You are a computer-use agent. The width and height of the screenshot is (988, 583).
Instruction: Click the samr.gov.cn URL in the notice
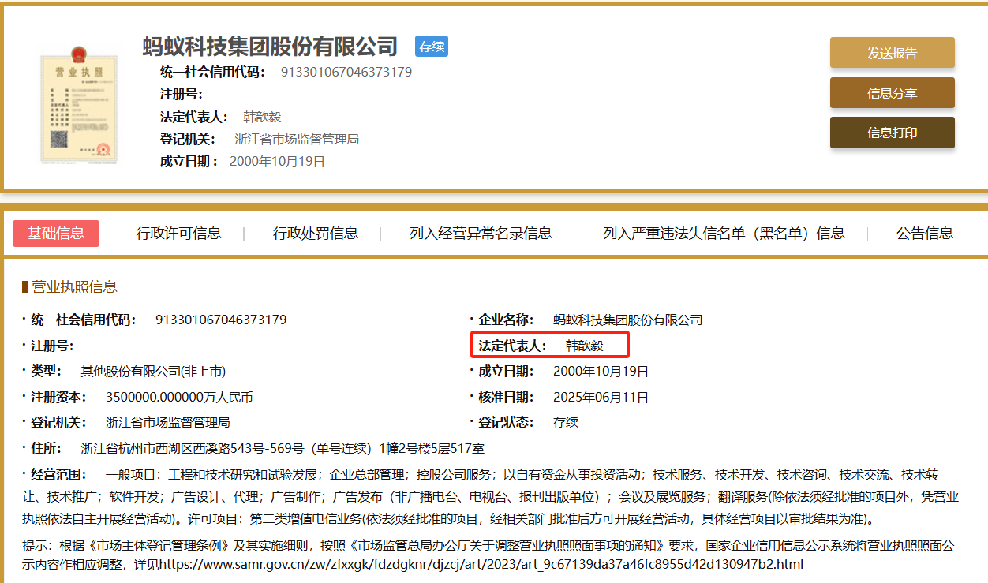point(481,565)
